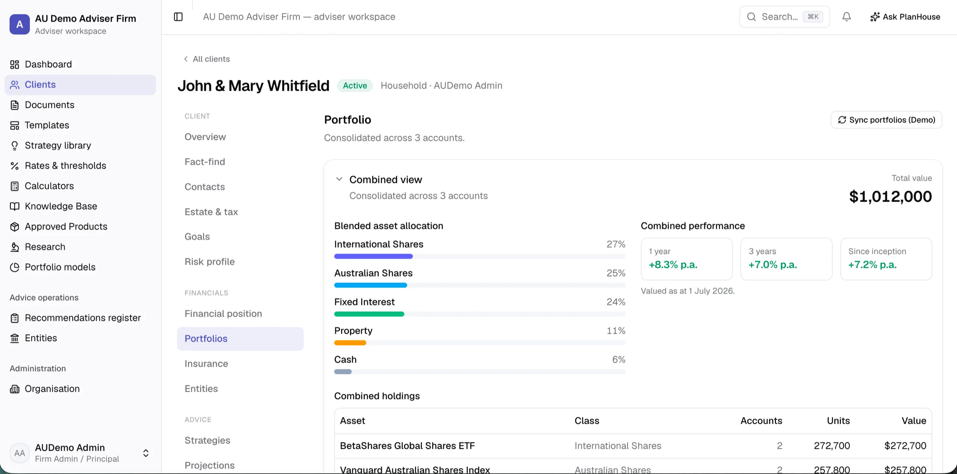Click the Since inception performance card
Viewport: 957px width, 474px height.
pos(886,259)
